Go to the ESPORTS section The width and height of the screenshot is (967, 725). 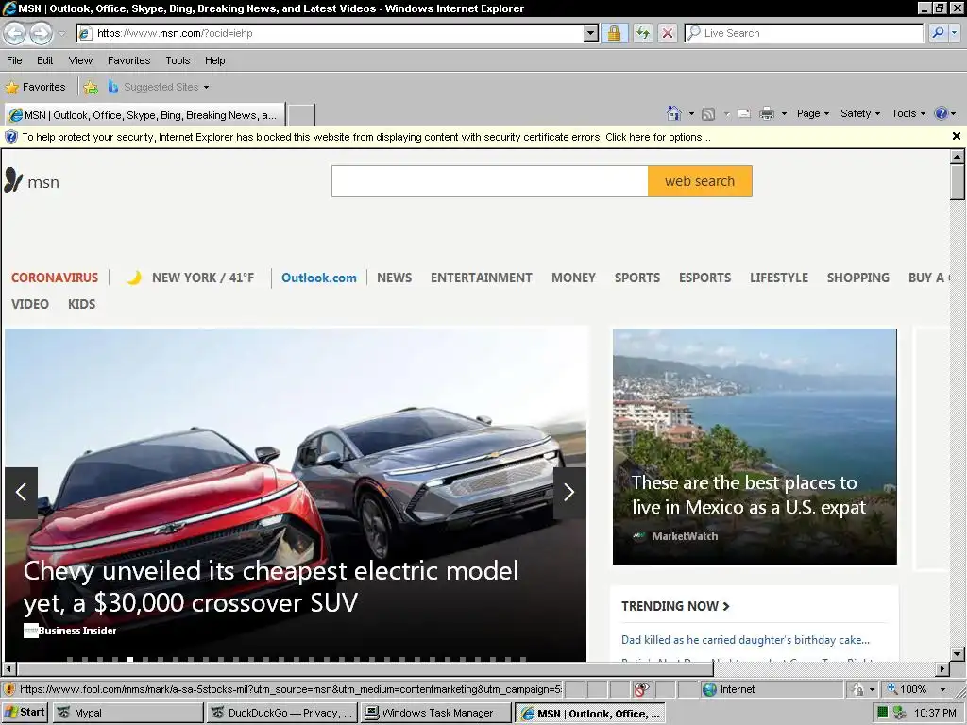pyautogui.click(x=704, y=278)
